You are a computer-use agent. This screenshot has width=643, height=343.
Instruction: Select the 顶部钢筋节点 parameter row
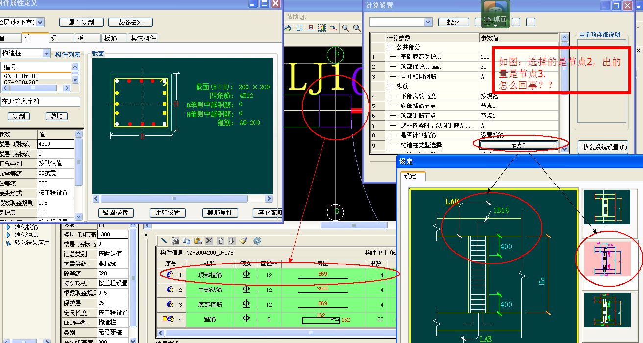[464, 115]
